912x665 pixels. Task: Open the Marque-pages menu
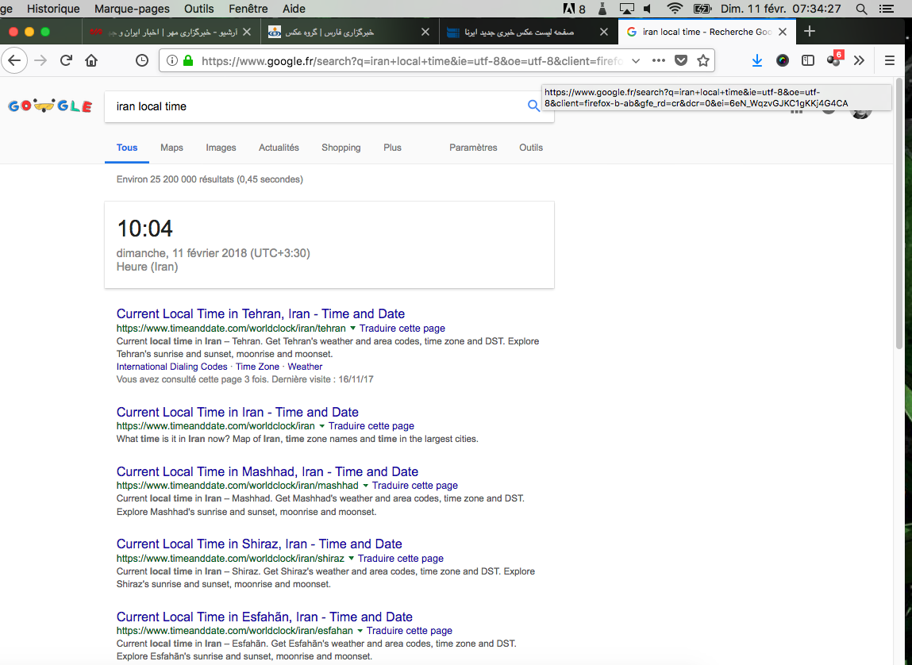tap(132, 9)
